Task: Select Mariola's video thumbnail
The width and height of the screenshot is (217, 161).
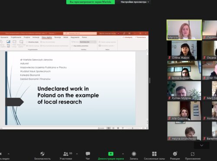Action: pyautogui.click(x=184, y=30)
